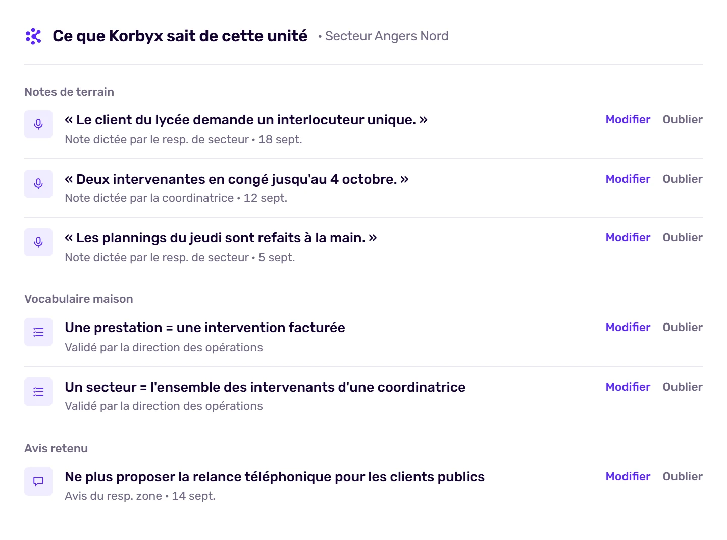727x540 pixels.
Task: Click microphone icon for plannings du jeudi note
Action: pos(38,242)
